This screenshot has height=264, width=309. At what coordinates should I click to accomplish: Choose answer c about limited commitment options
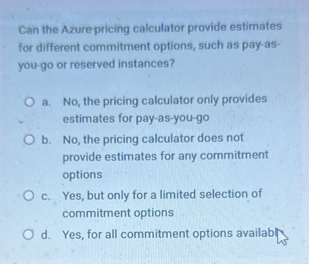pos(162,204)
